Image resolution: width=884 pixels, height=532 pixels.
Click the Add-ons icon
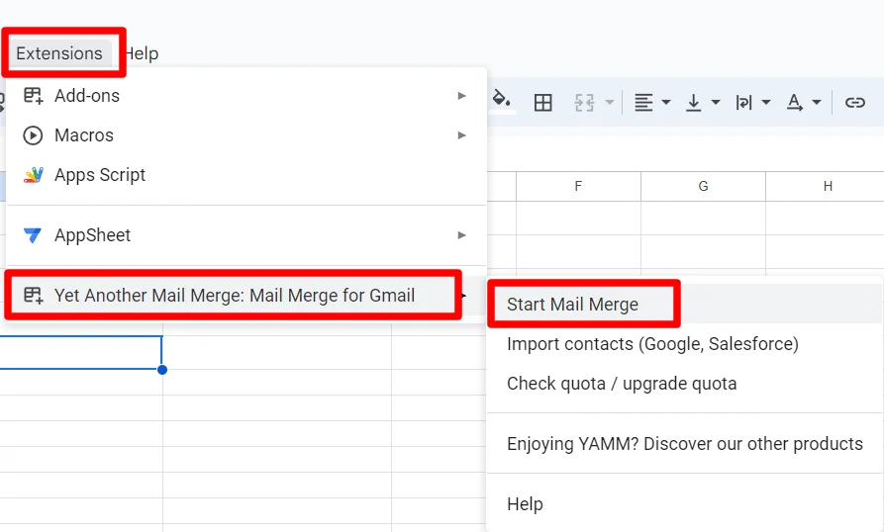pos(34,96)
